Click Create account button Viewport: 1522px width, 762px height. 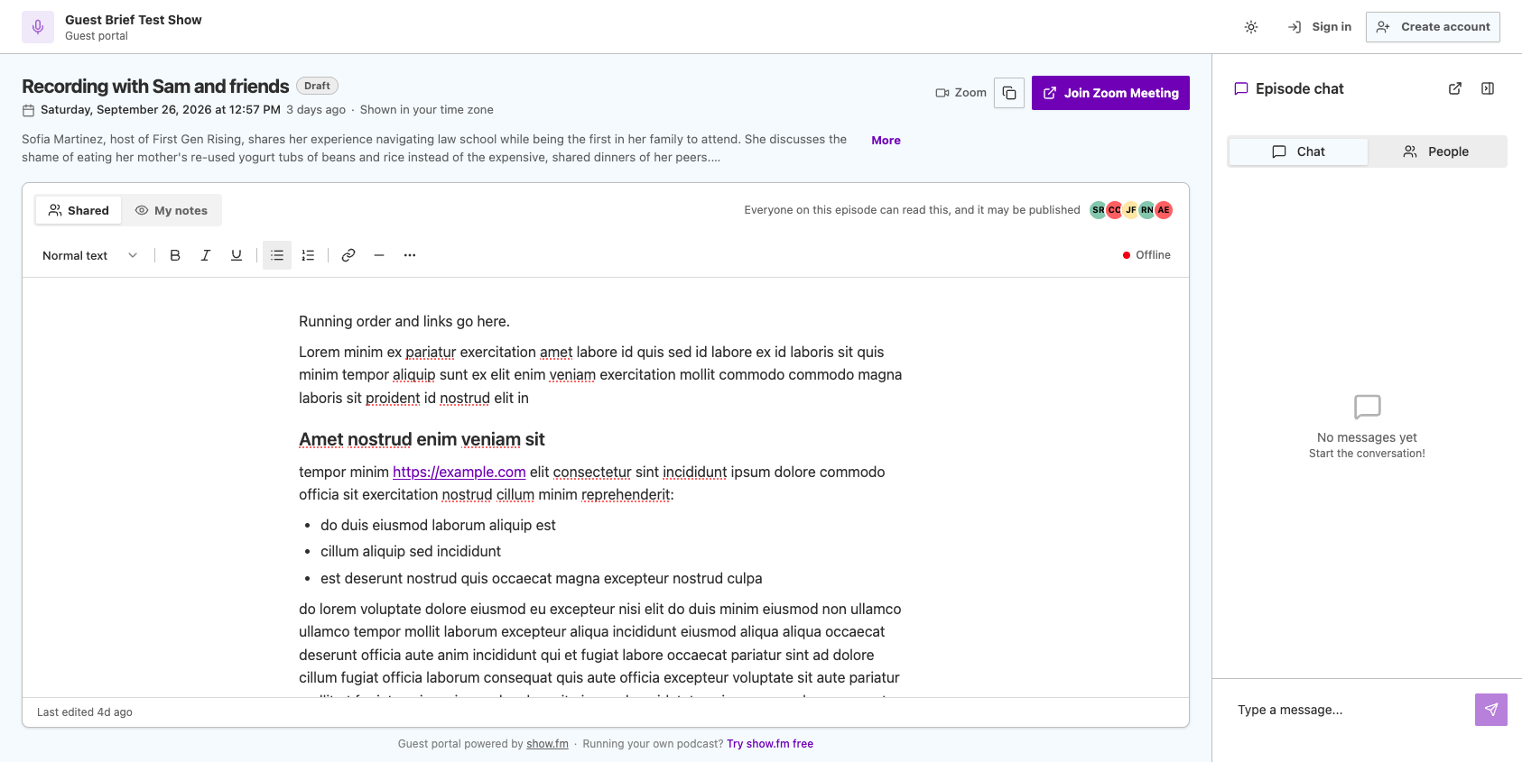pos(1433,27)
